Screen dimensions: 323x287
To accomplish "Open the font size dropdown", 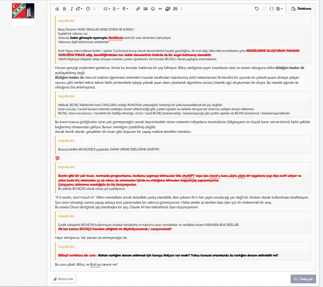I will click(x=79, y=9).
